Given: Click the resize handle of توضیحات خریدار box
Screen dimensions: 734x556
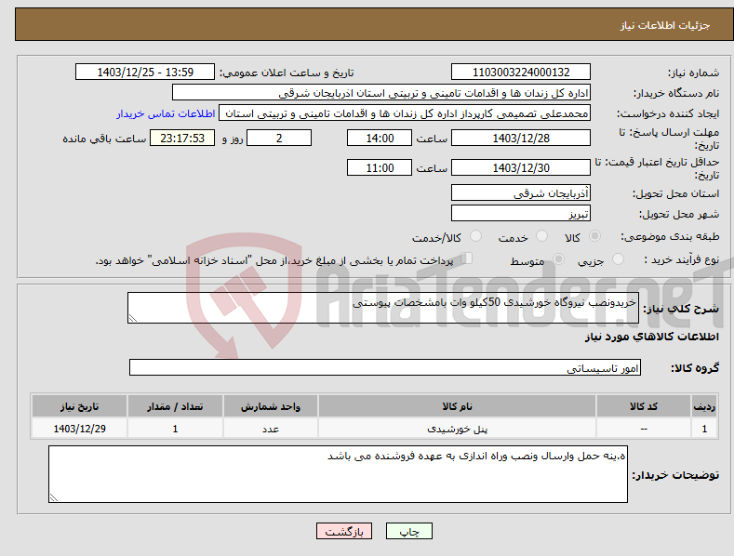Looking at the screenshot, I should (x=54, y=497).
